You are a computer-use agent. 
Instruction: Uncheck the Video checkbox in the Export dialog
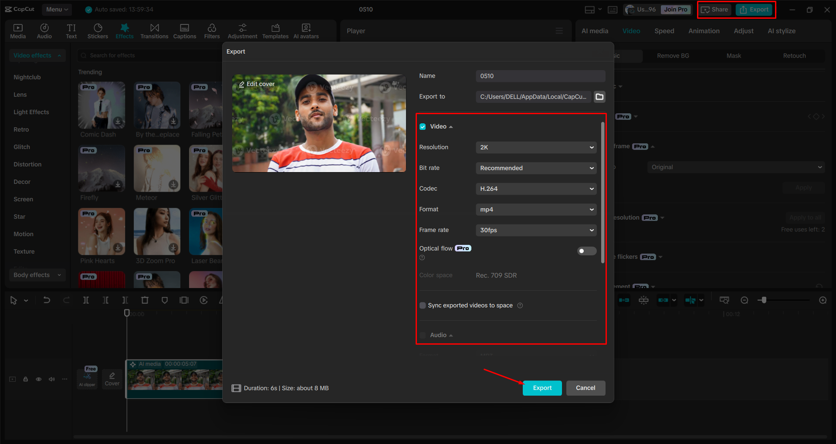pyautogui.click(x=423, y=126)
